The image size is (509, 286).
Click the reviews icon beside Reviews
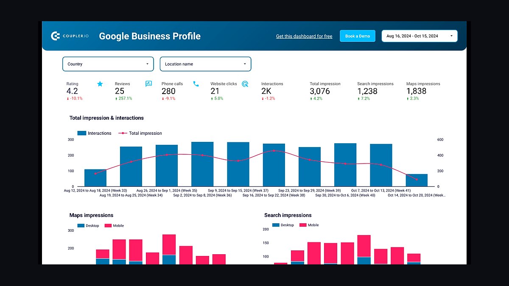coord(148,84)
